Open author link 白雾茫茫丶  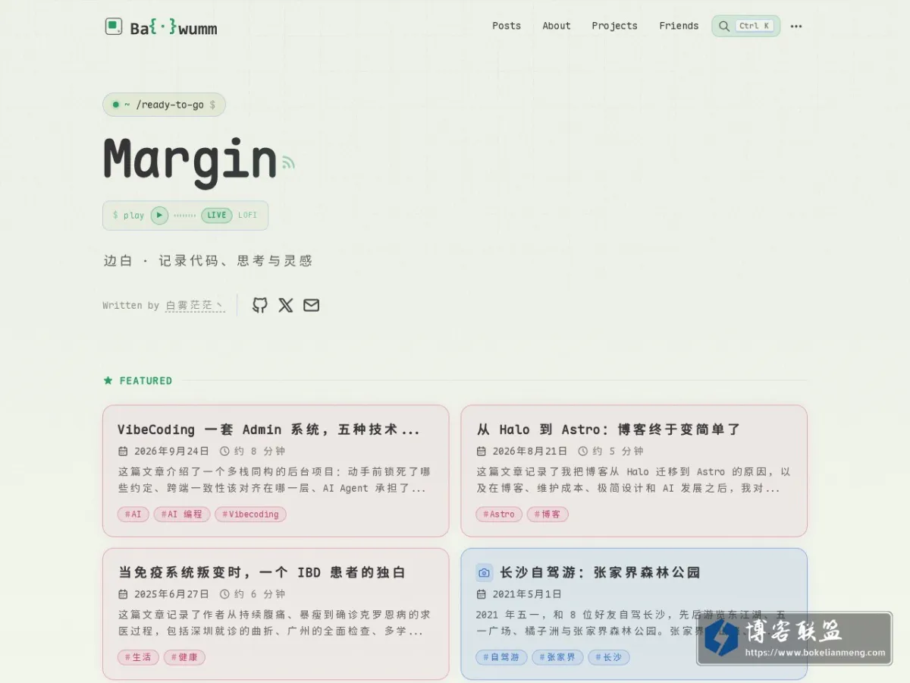[x=195, y=305]
